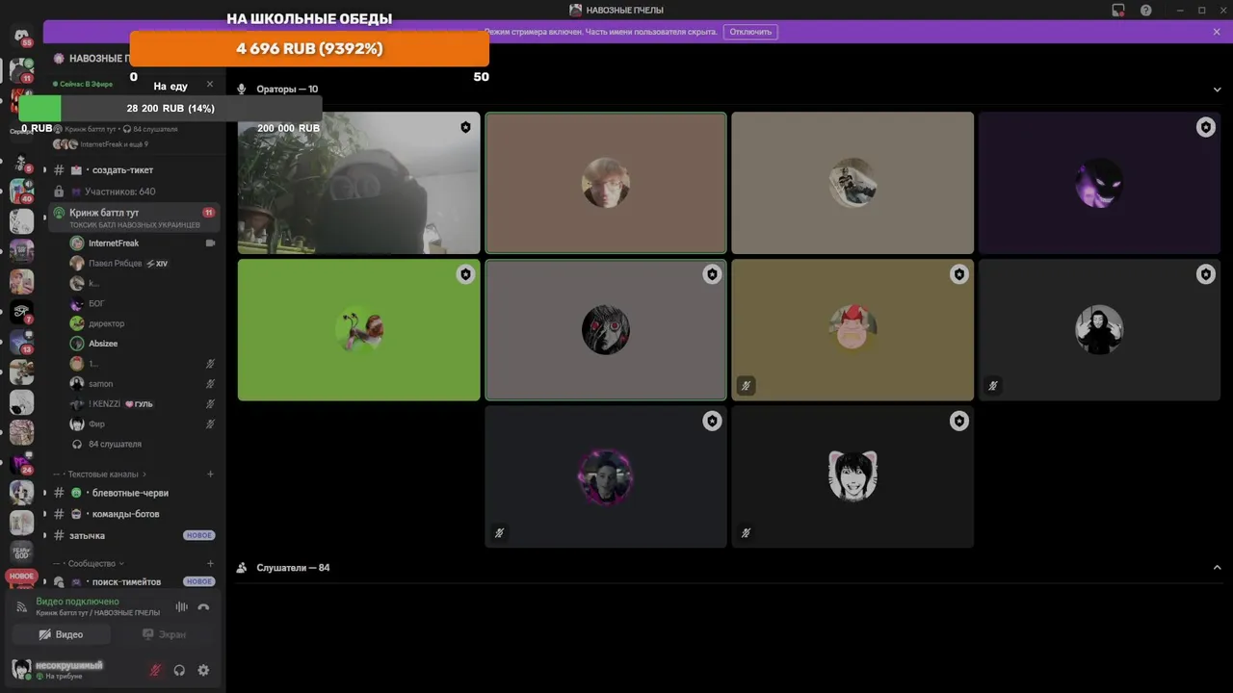1233x693 pixels.
Task: Create channel in Сообщество category
Action: [x=210, y=564]
